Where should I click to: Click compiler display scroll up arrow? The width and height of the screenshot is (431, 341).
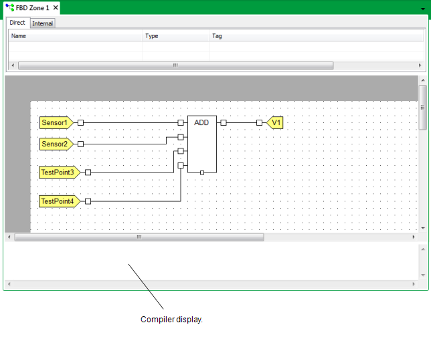(423, 249)
